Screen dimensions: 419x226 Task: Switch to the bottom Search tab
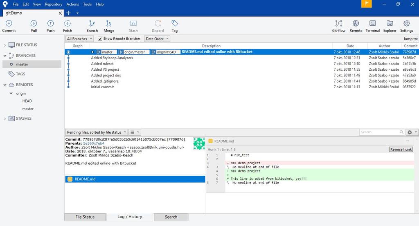click(x=171, y=217)
